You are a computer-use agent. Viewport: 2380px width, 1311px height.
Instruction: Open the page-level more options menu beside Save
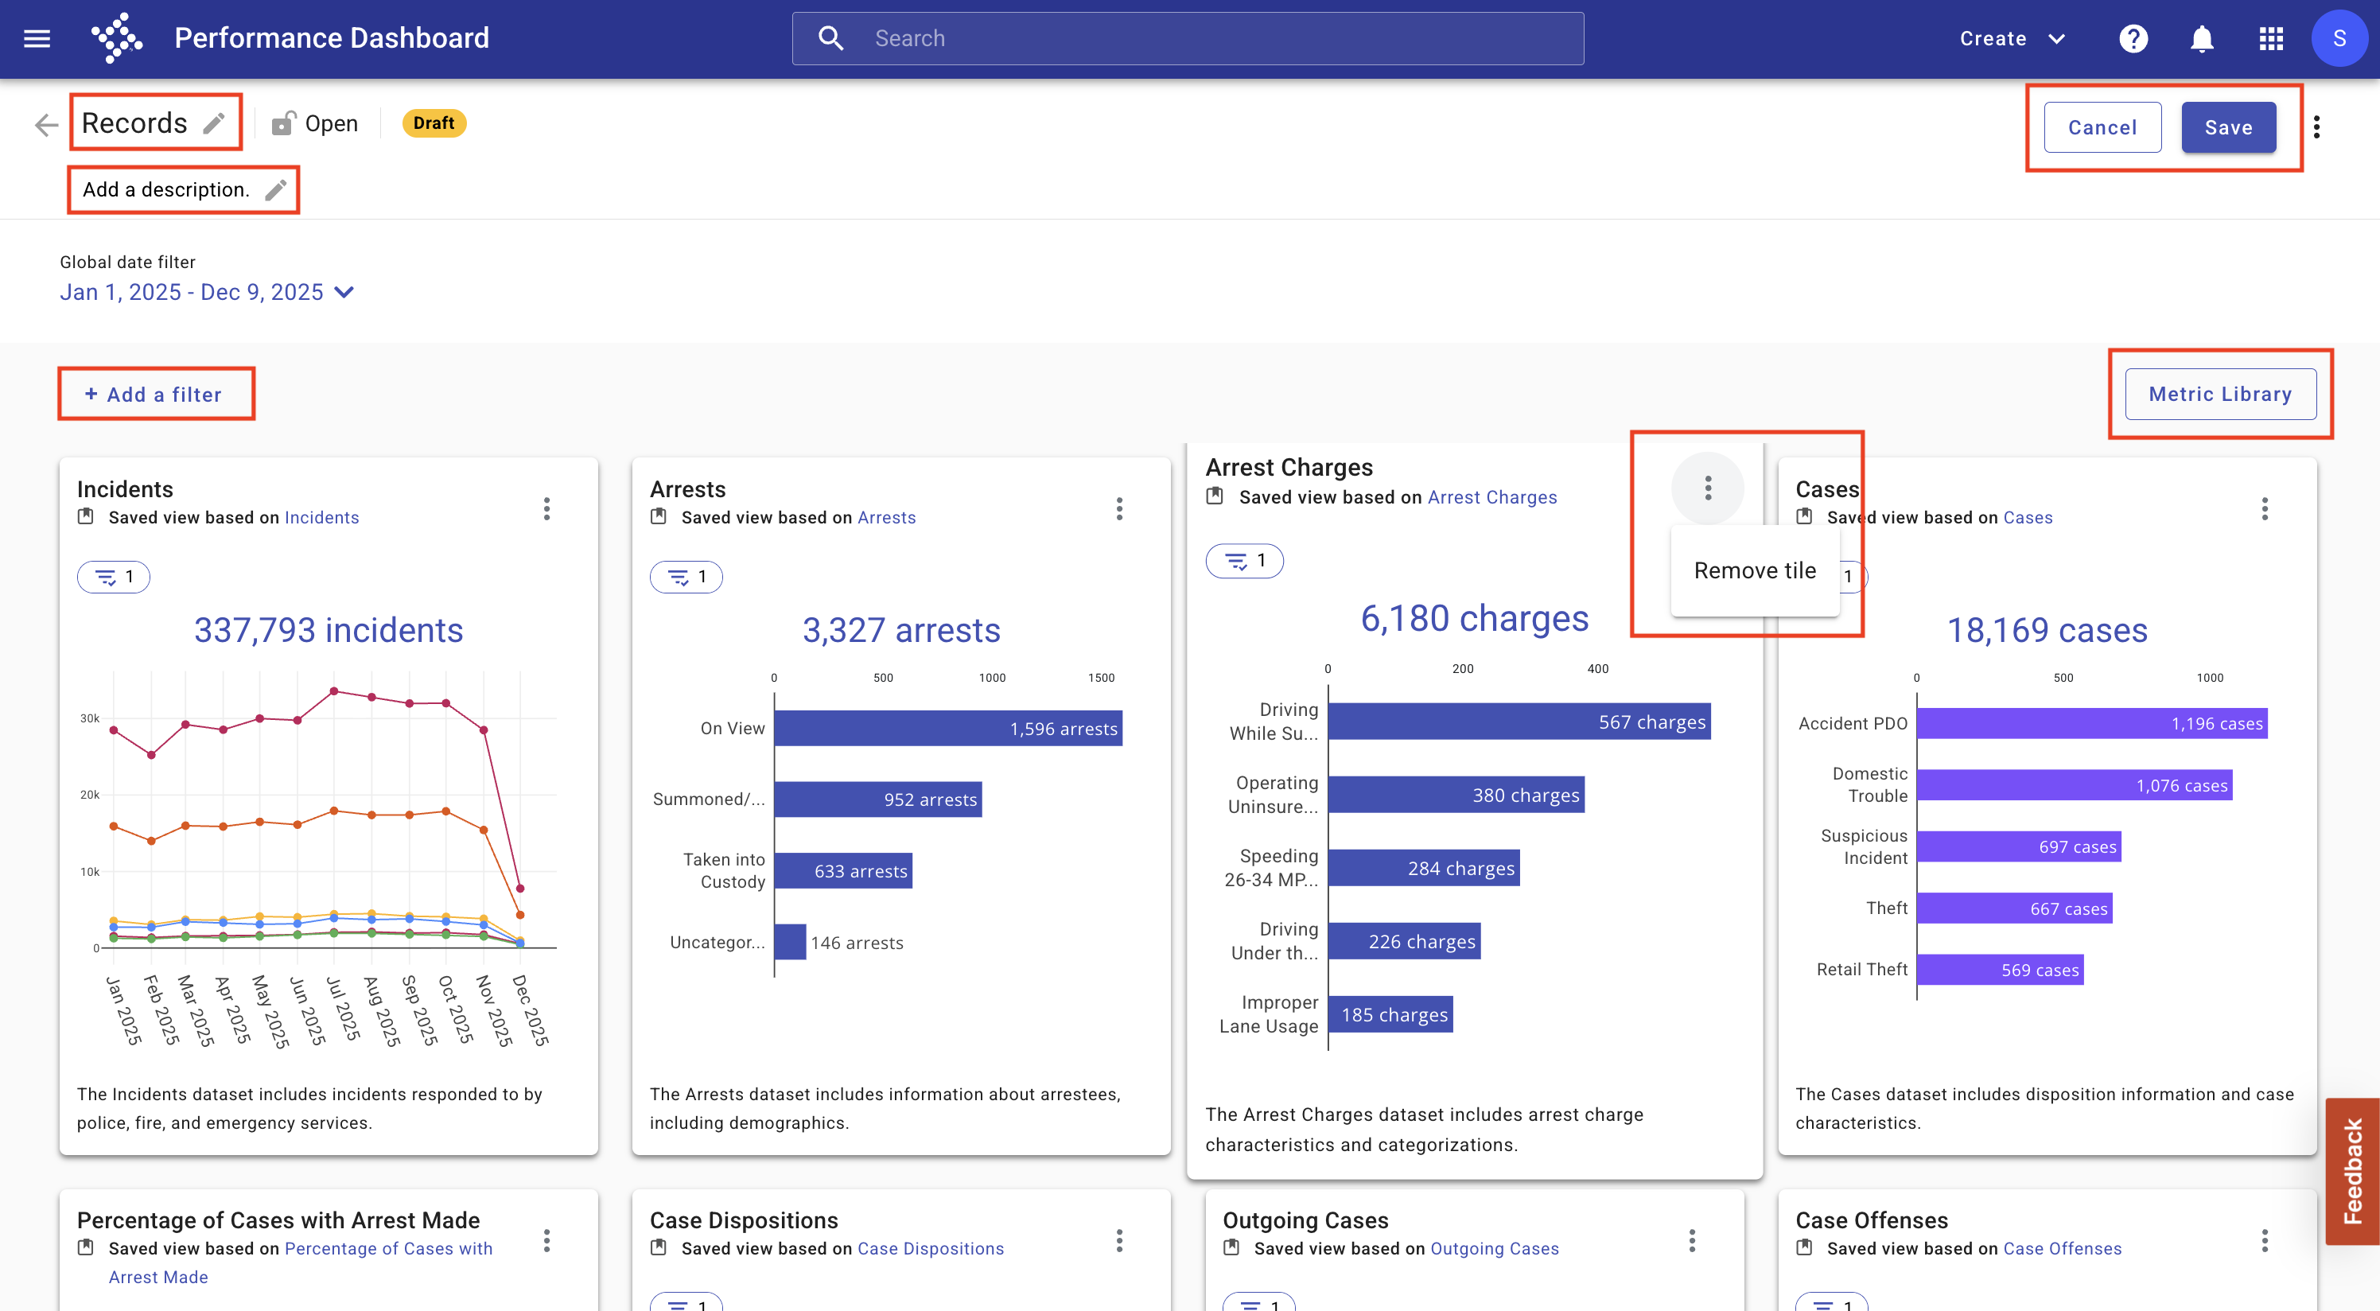point(2317,126)
